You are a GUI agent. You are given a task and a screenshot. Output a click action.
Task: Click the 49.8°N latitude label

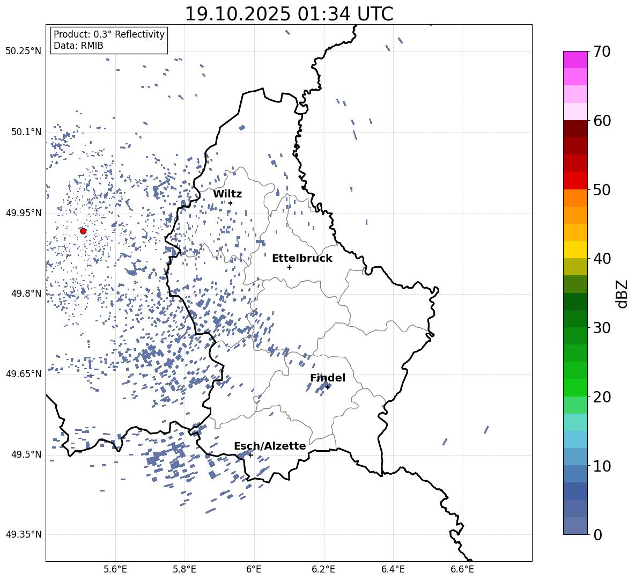[26, 293]
